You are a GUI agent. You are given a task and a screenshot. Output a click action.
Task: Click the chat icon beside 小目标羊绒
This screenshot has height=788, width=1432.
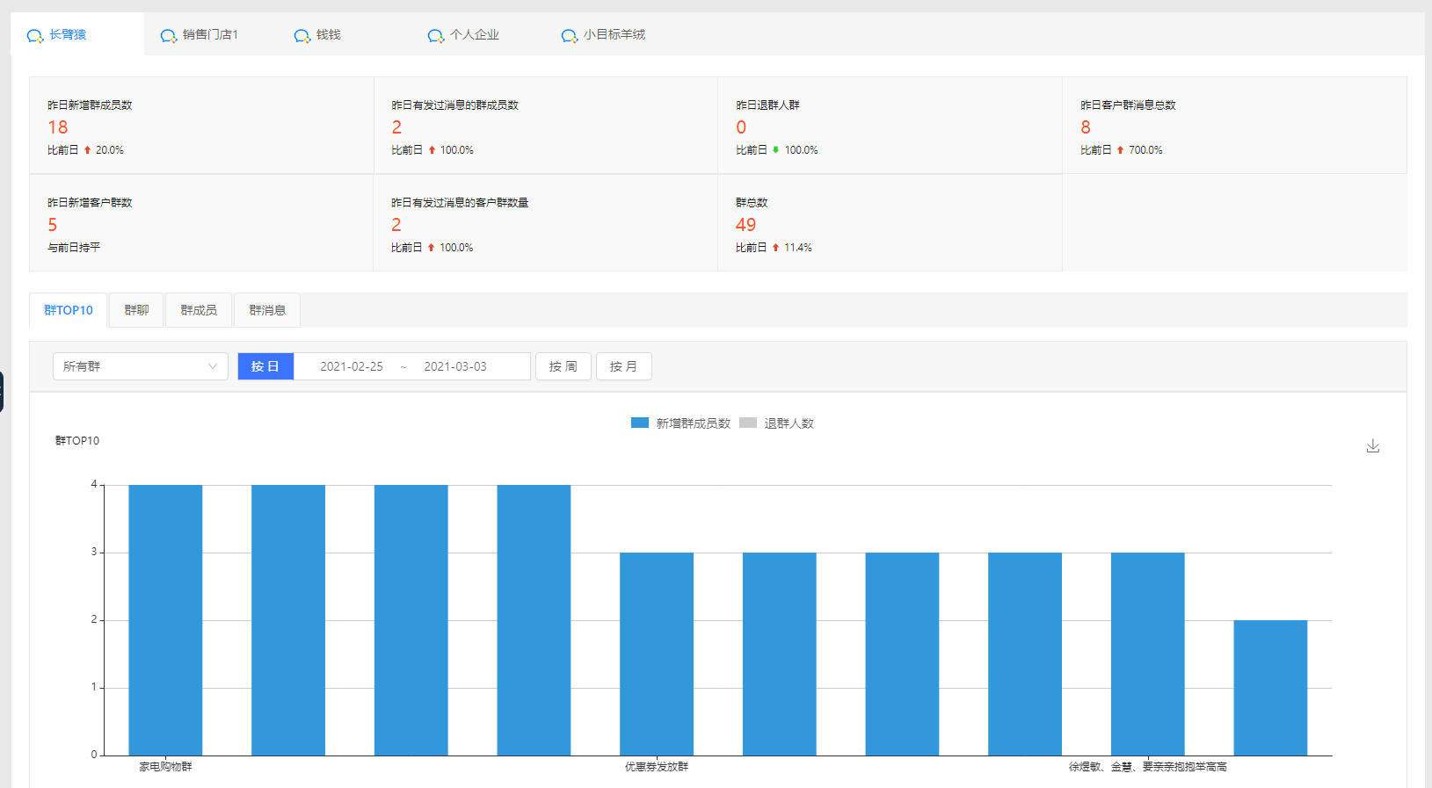(570, 36)
